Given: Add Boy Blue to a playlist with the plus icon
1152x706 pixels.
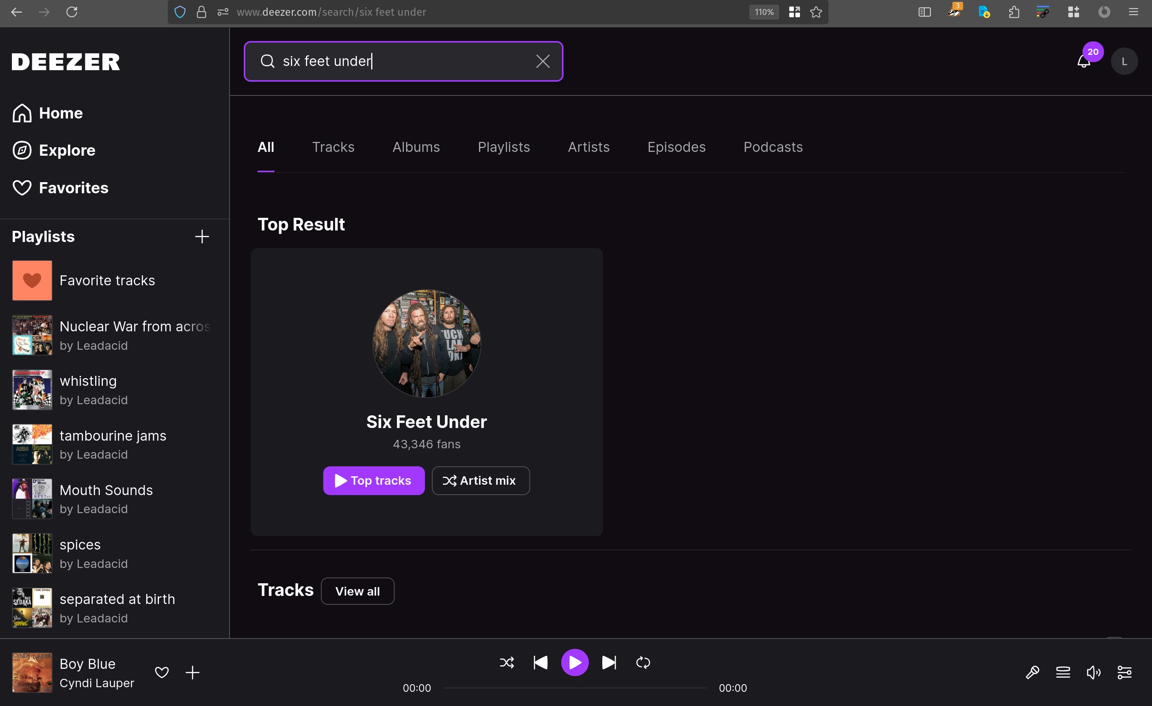Looking at the screenshot, I should point(193,672).
